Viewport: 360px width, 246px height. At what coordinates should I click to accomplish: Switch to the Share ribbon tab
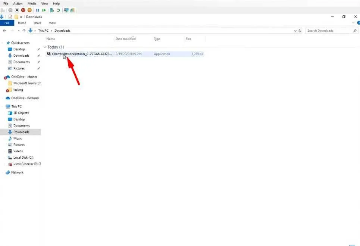pos(37,23)
